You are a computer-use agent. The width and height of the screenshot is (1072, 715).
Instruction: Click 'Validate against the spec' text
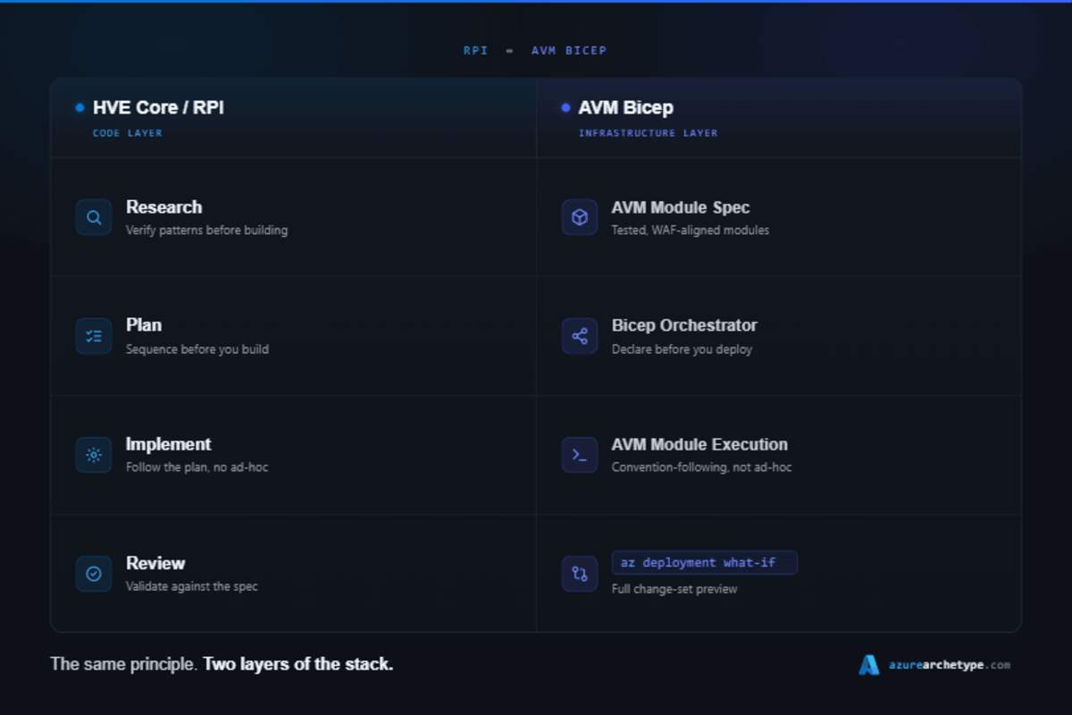(x=192, y=587)
